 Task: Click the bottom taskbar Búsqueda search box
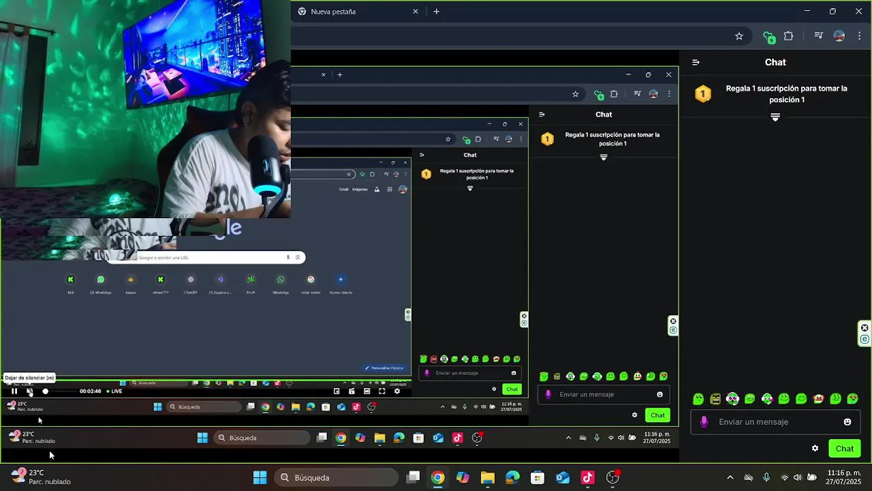[337, 477]
